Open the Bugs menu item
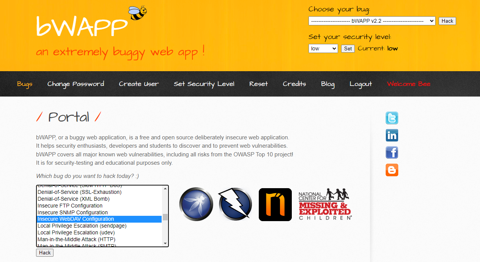Screen dimensions: 480x262 (x=25, y=84)
